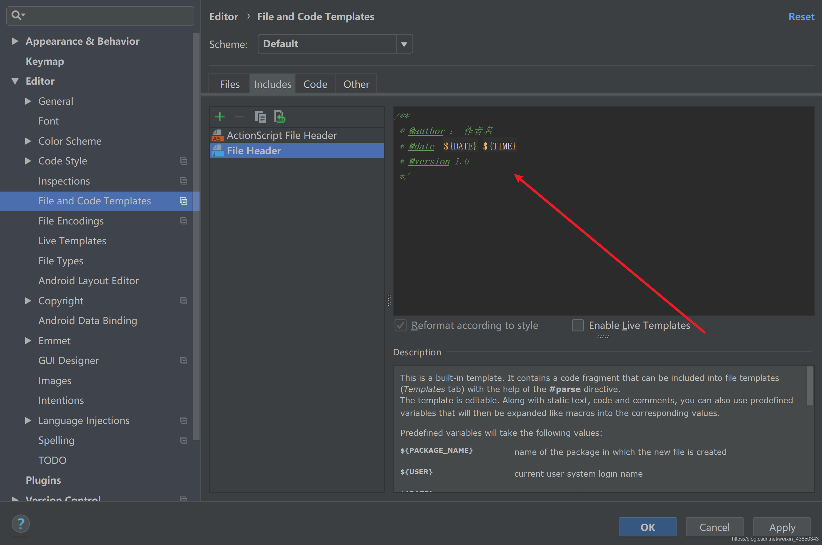Enable Live Templates checkbox

click(578, 325)
